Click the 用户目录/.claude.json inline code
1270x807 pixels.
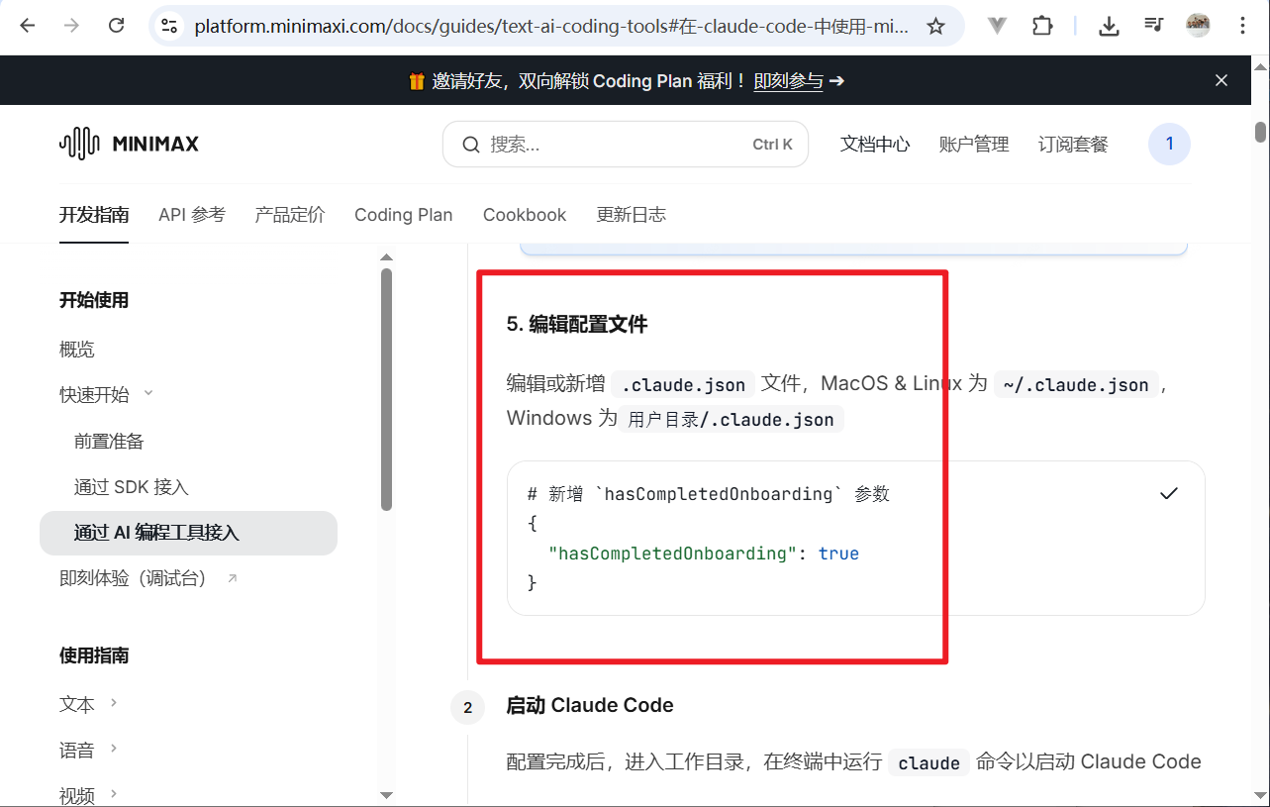731,419
